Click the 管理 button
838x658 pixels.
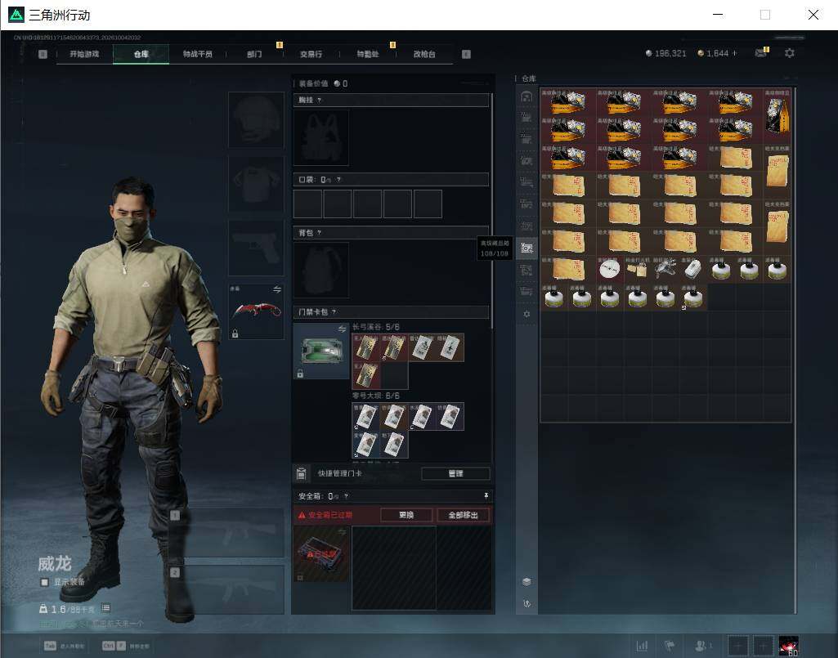pyautogui.click(x=455, y=473)
